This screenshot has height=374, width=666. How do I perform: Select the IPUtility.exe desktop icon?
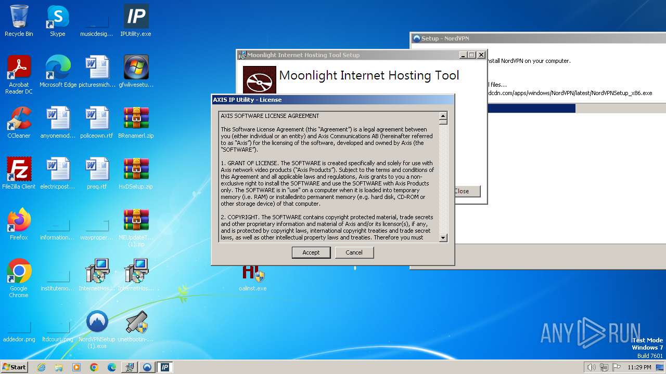point(136,21)
